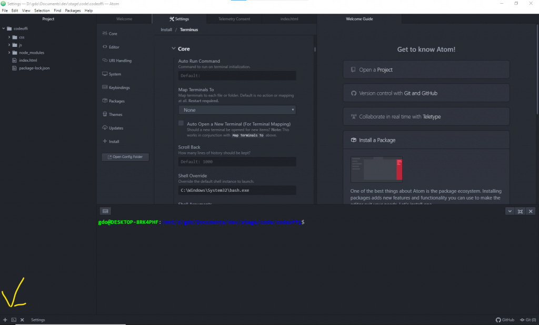
Task: Maximize the terminal panel
Action: [x=520, y=211]
